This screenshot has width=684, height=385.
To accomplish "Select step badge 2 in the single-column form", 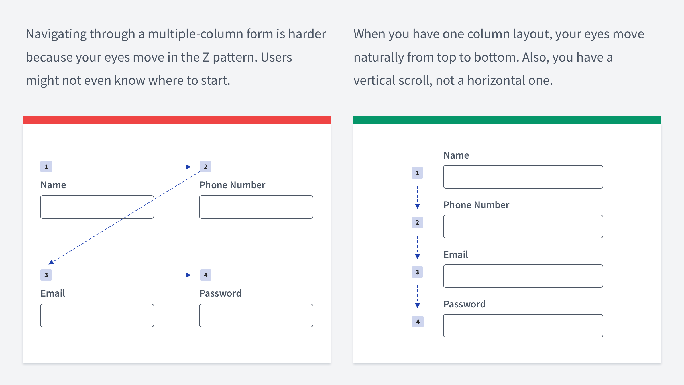I will coord(417,222).
